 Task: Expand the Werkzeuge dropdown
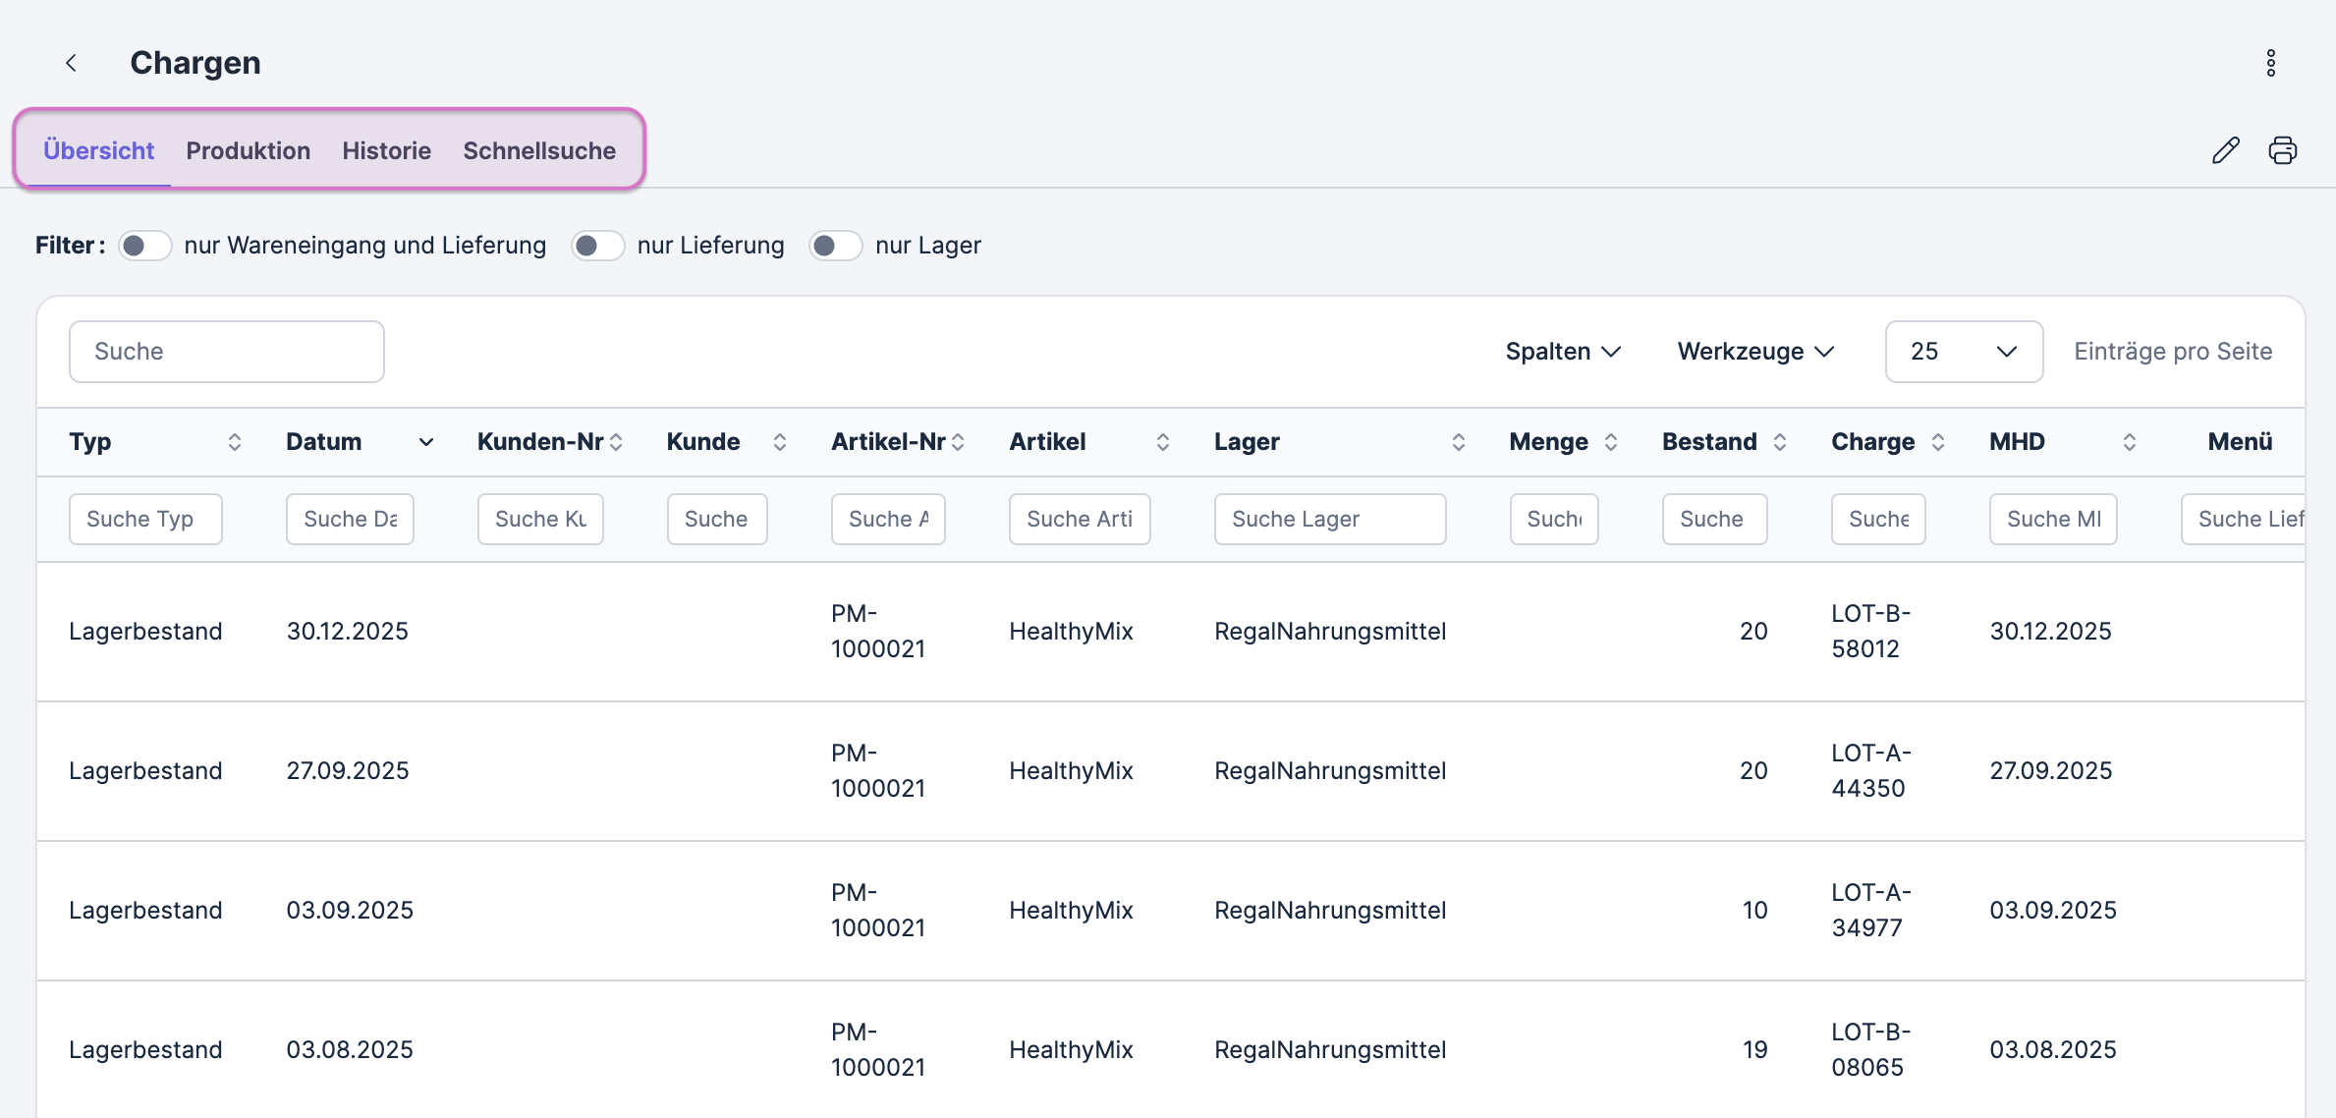click(x=1754, y=352)
